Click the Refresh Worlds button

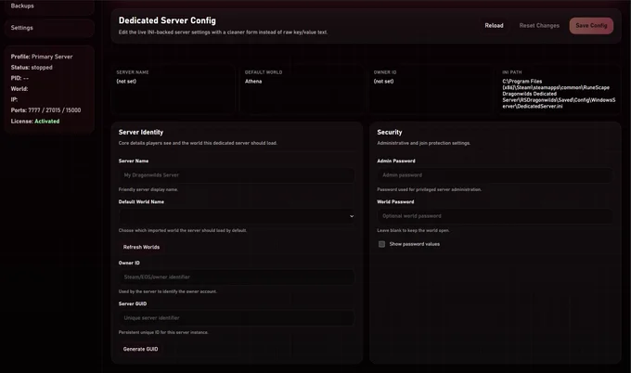click(x=141, y=247)
